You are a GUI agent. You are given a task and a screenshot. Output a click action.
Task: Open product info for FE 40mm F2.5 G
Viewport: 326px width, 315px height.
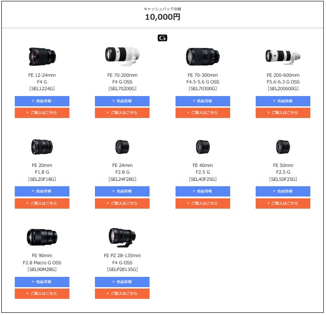[x=203, y=191]
